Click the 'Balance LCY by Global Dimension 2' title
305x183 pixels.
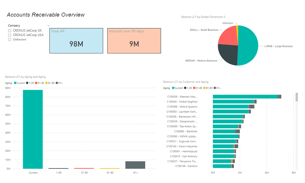203,17
